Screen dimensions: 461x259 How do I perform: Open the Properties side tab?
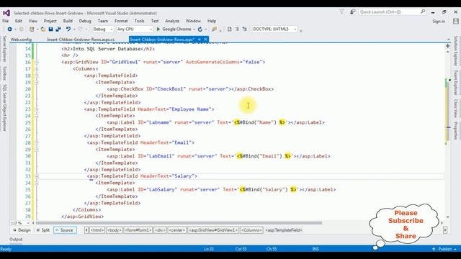456,131
